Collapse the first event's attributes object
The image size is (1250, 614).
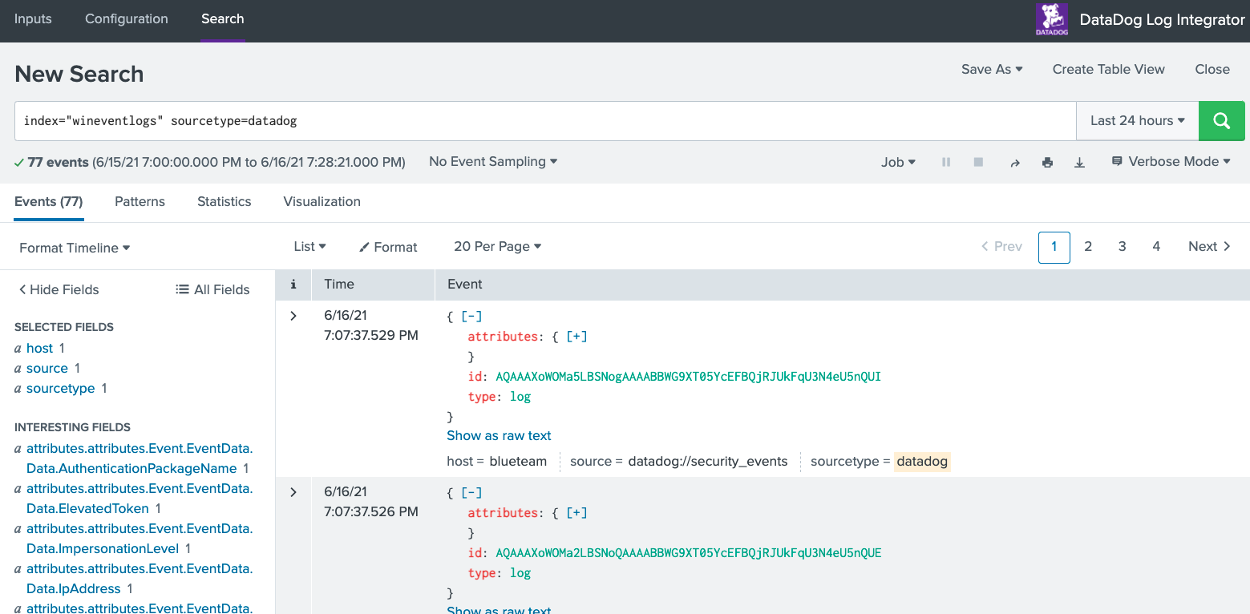tap(471, 316)
